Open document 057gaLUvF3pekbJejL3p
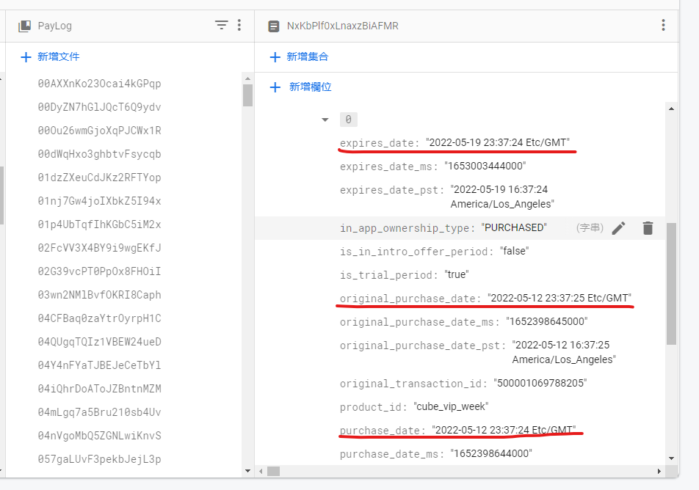The width and height of the screenshot is (699, 490). 99,459
